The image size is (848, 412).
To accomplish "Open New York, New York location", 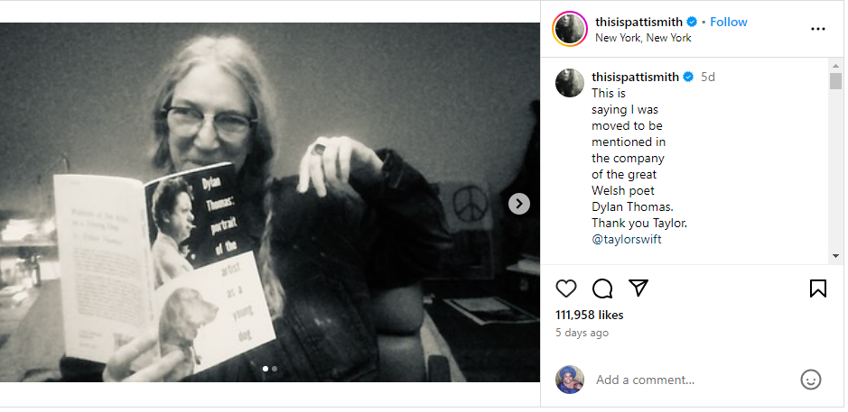I will tap(643, 38).
